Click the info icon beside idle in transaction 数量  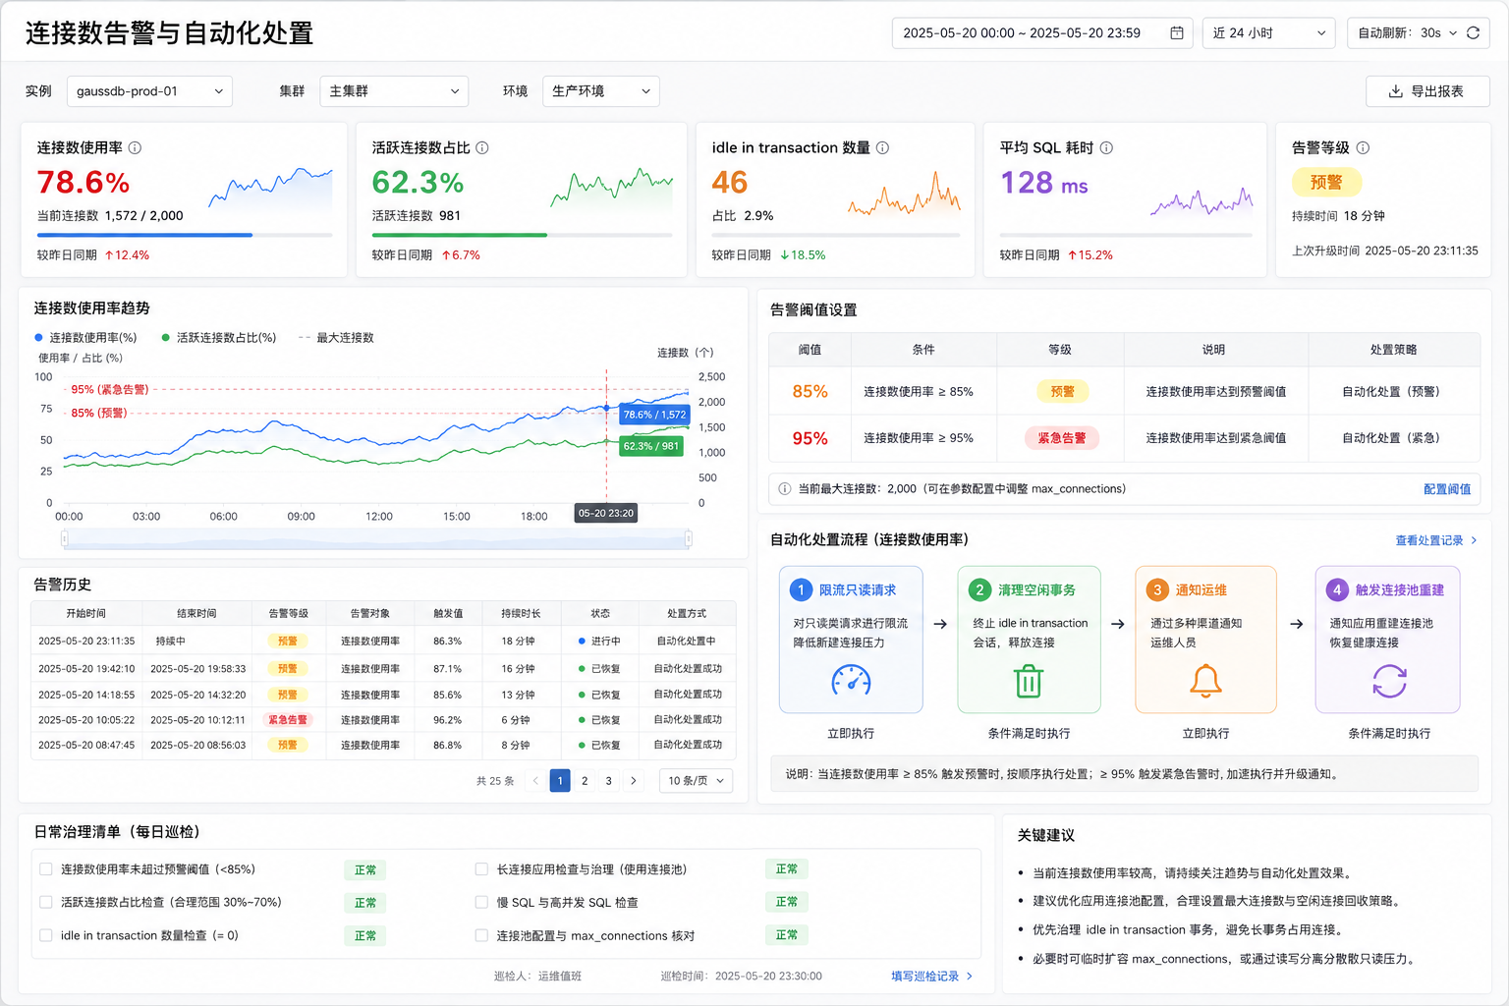click(882, 148)
